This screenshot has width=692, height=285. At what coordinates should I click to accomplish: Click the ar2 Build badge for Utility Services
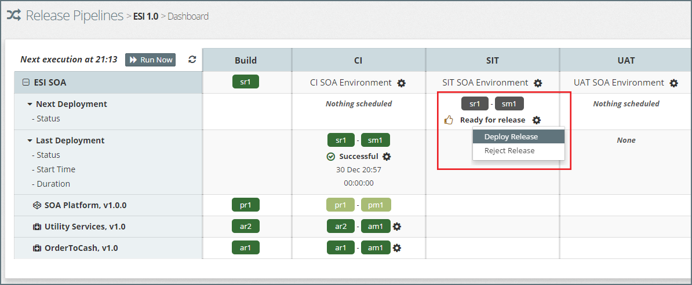pos(246,227)
